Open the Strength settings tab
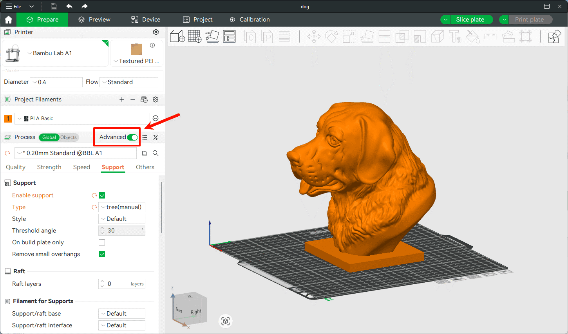Screen dimensions: 568x334 click(49, 167)
